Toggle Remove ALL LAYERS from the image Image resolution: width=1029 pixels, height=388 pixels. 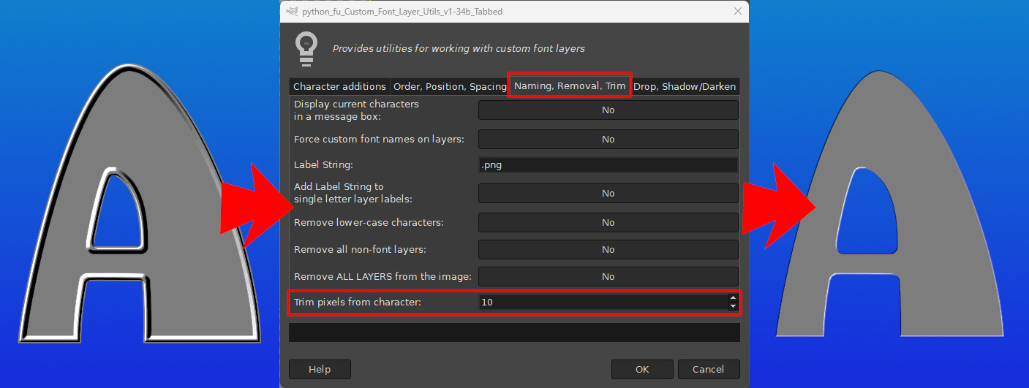(608, 277)
